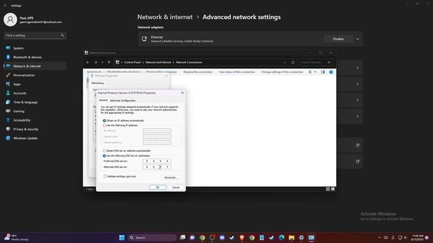Open the Windows Start menu
The height and width of the screenshot is (243, 433).
coord(122,238)
